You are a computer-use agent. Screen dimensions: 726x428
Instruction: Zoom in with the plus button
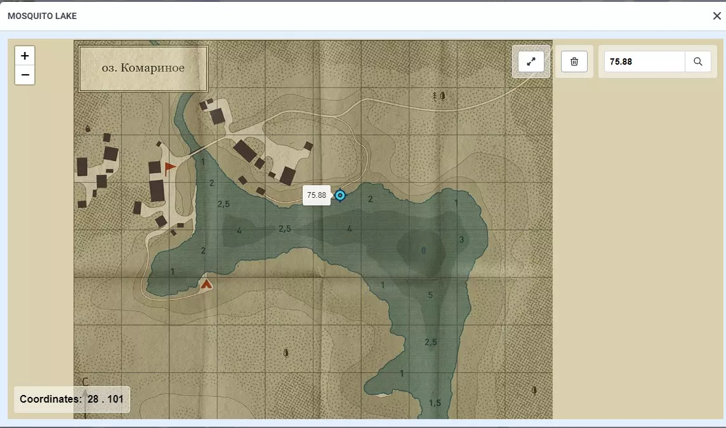(x=25, y=56)
